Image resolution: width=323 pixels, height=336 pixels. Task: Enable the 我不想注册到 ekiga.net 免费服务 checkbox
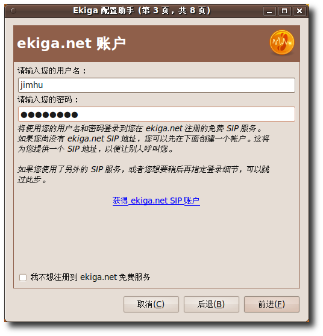tap(23, 277)
